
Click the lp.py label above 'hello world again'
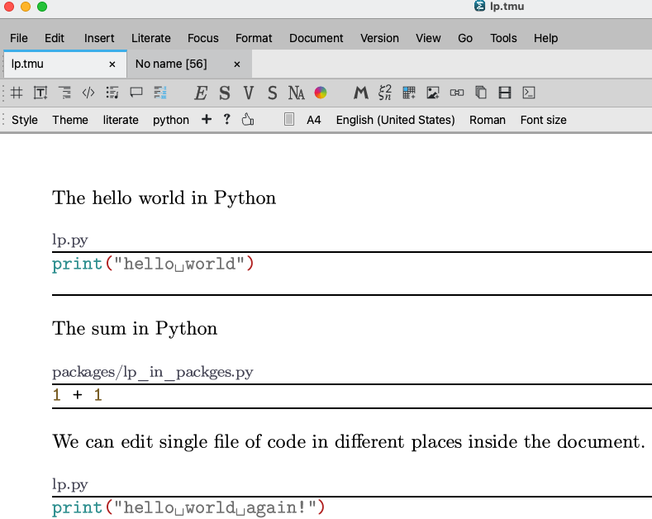pyautogui.click(x=70, y=484)
